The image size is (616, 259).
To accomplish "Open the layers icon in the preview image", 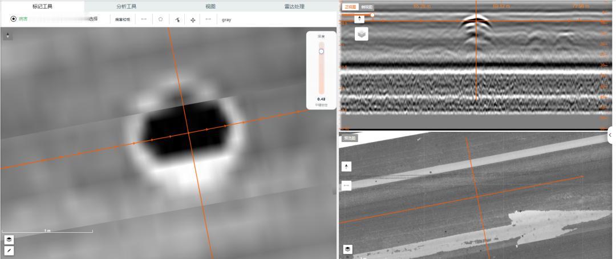I will 348,249.
